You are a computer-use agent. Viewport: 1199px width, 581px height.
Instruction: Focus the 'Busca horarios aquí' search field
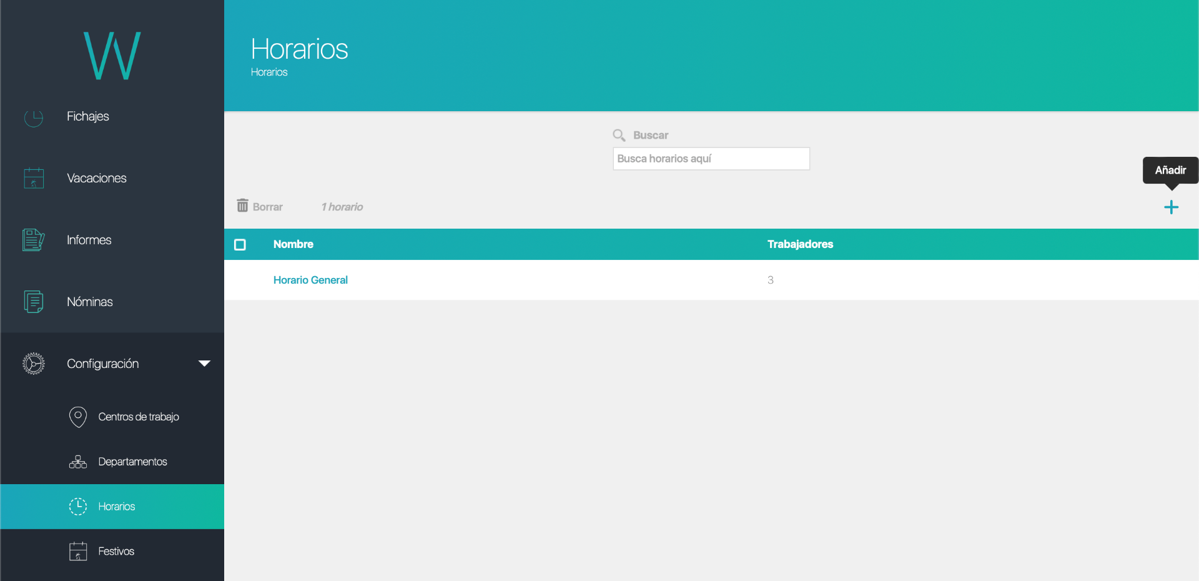coord(711,159)
